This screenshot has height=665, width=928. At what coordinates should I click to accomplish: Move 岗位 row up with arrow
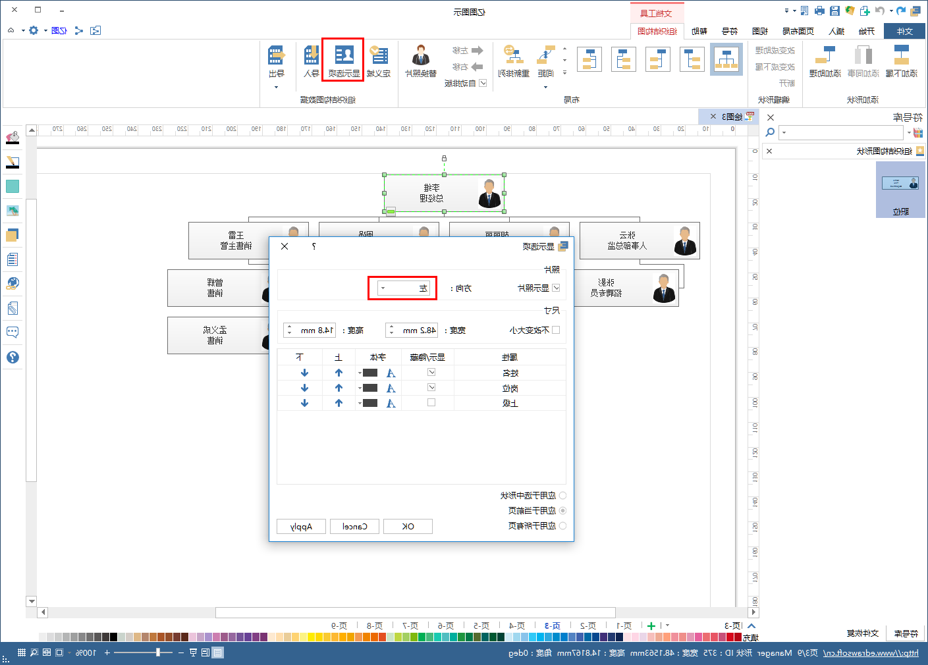(339, 388)
